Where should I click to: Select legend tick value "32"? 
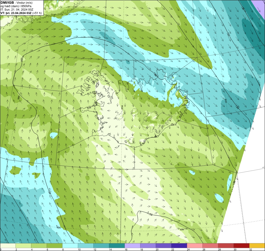[251, 249]
